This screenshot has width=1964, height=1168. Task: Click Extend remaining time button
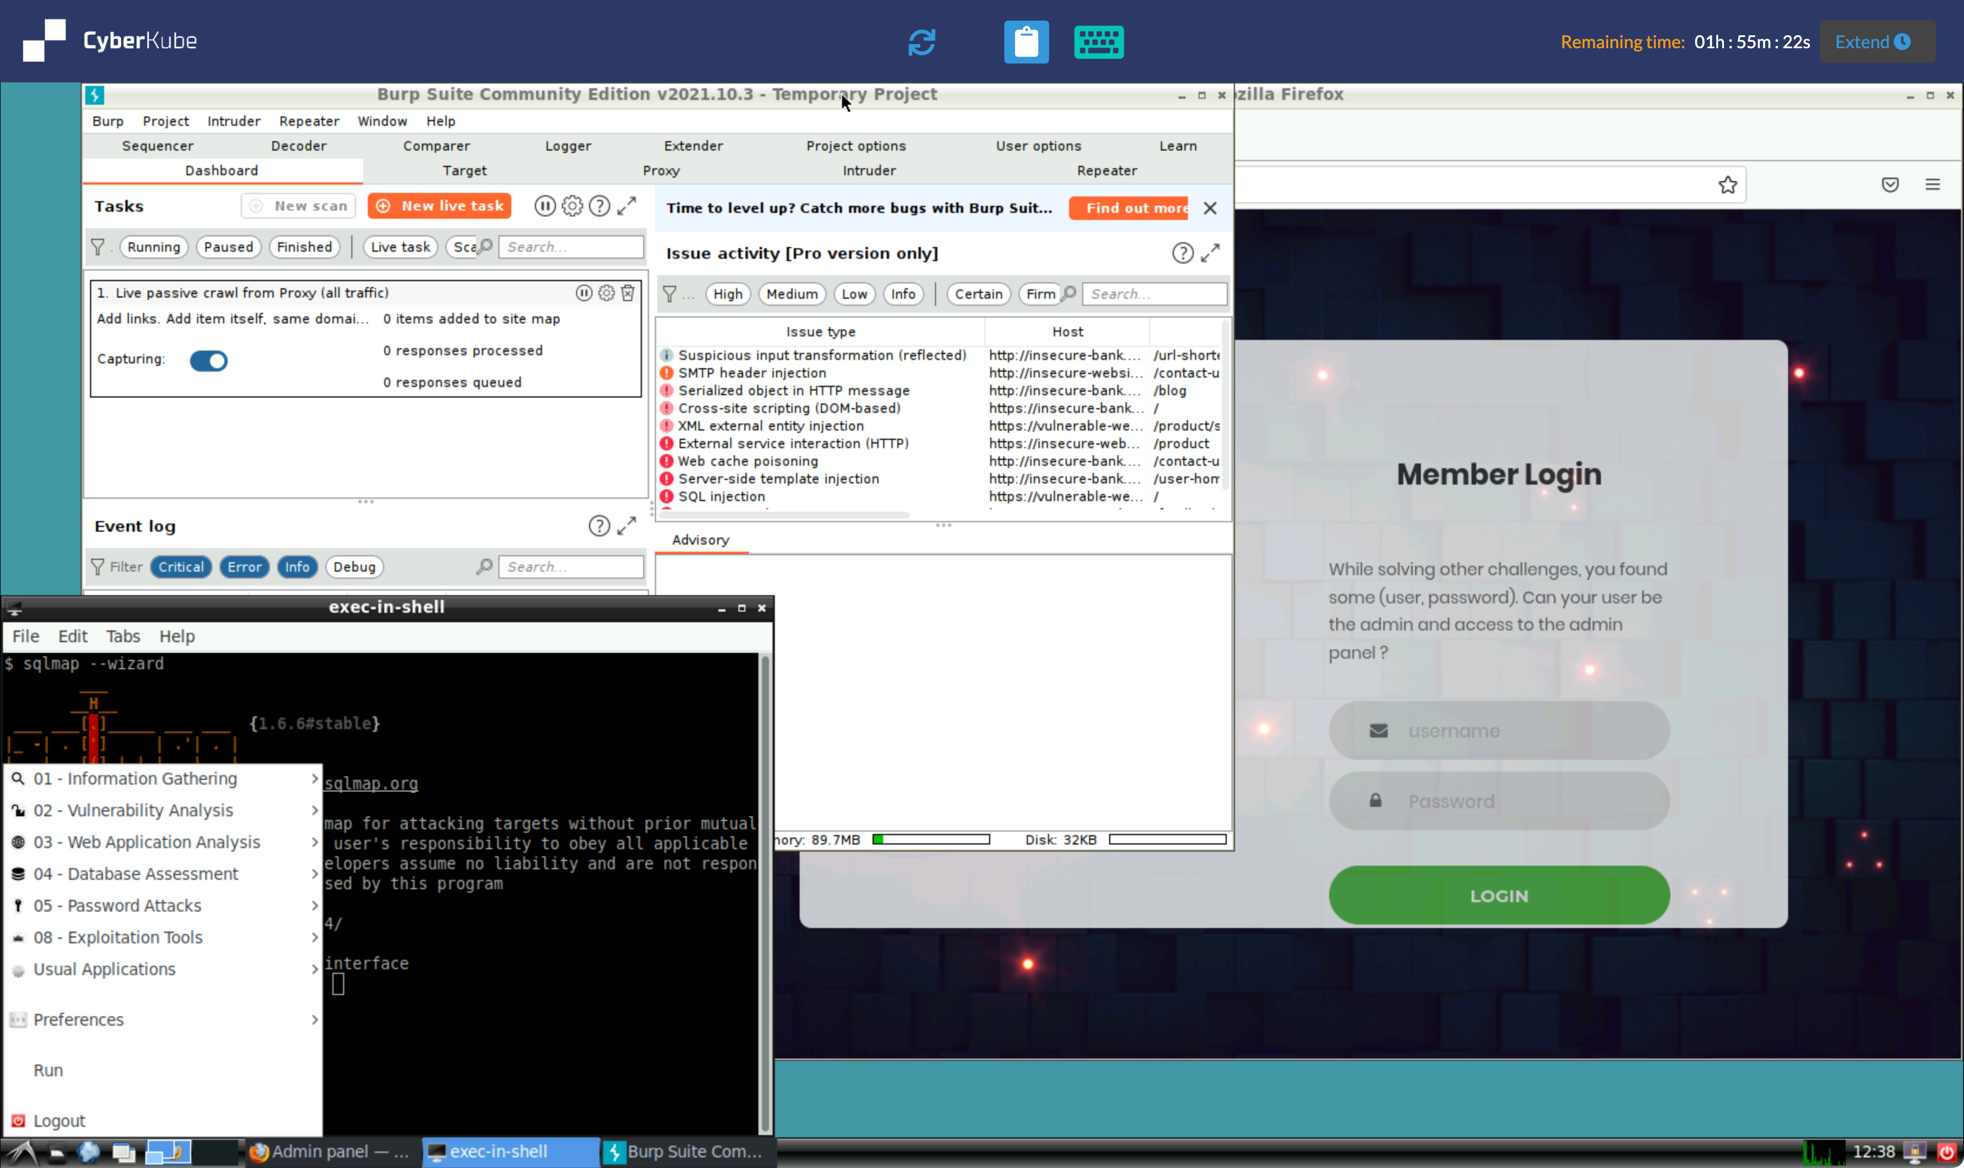[x=1876, y=42]
